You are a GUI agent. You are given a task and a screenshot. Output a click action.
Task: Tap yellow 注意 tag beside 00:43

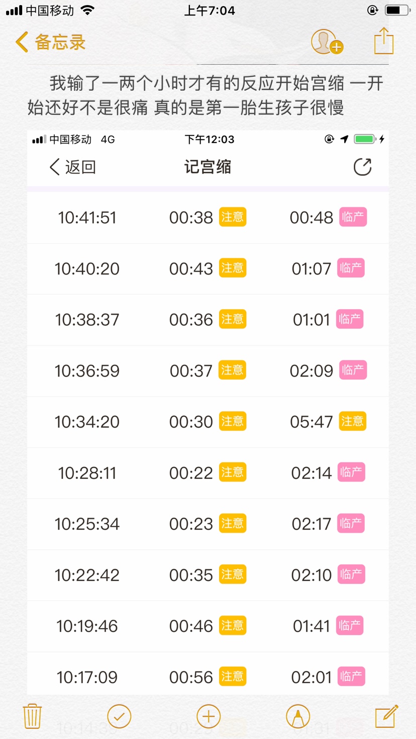coord(233,268)
